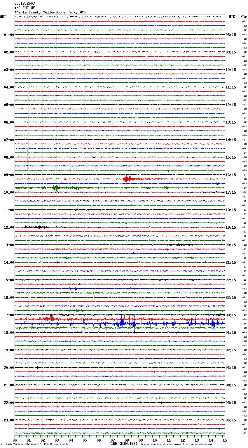Click the 12 minute axis tick label
This screenshot has height=448, width=248.
(x=183, y=440)
